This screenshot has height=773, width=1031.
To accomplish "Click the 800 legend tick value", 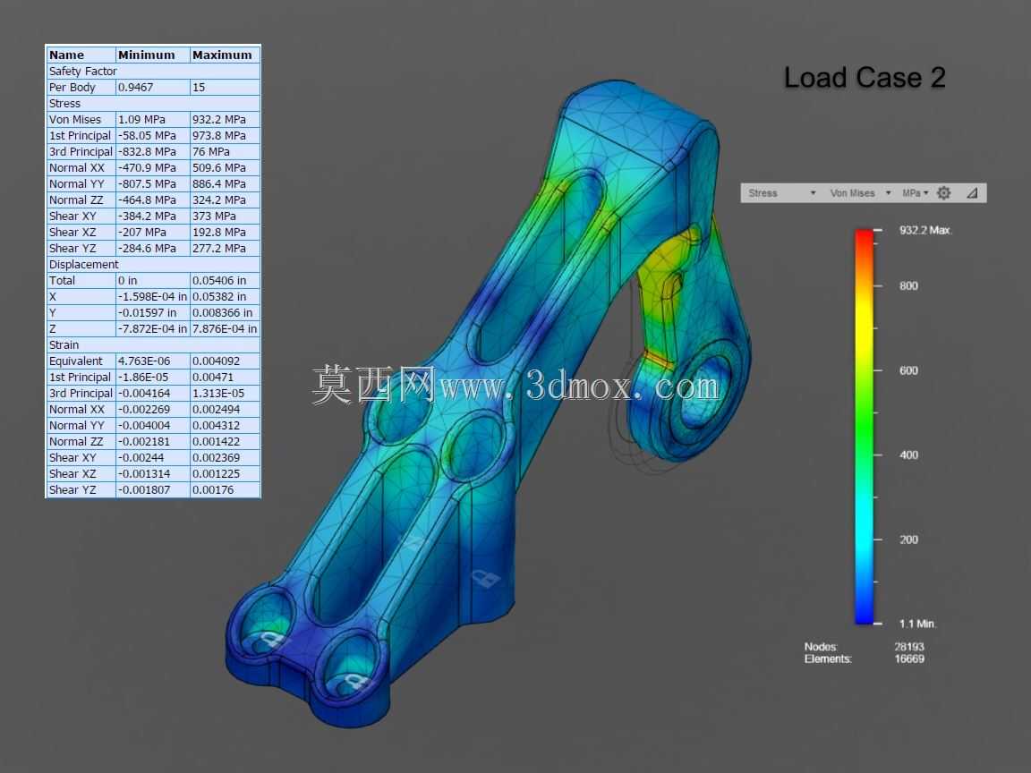I will click(908, 286).
